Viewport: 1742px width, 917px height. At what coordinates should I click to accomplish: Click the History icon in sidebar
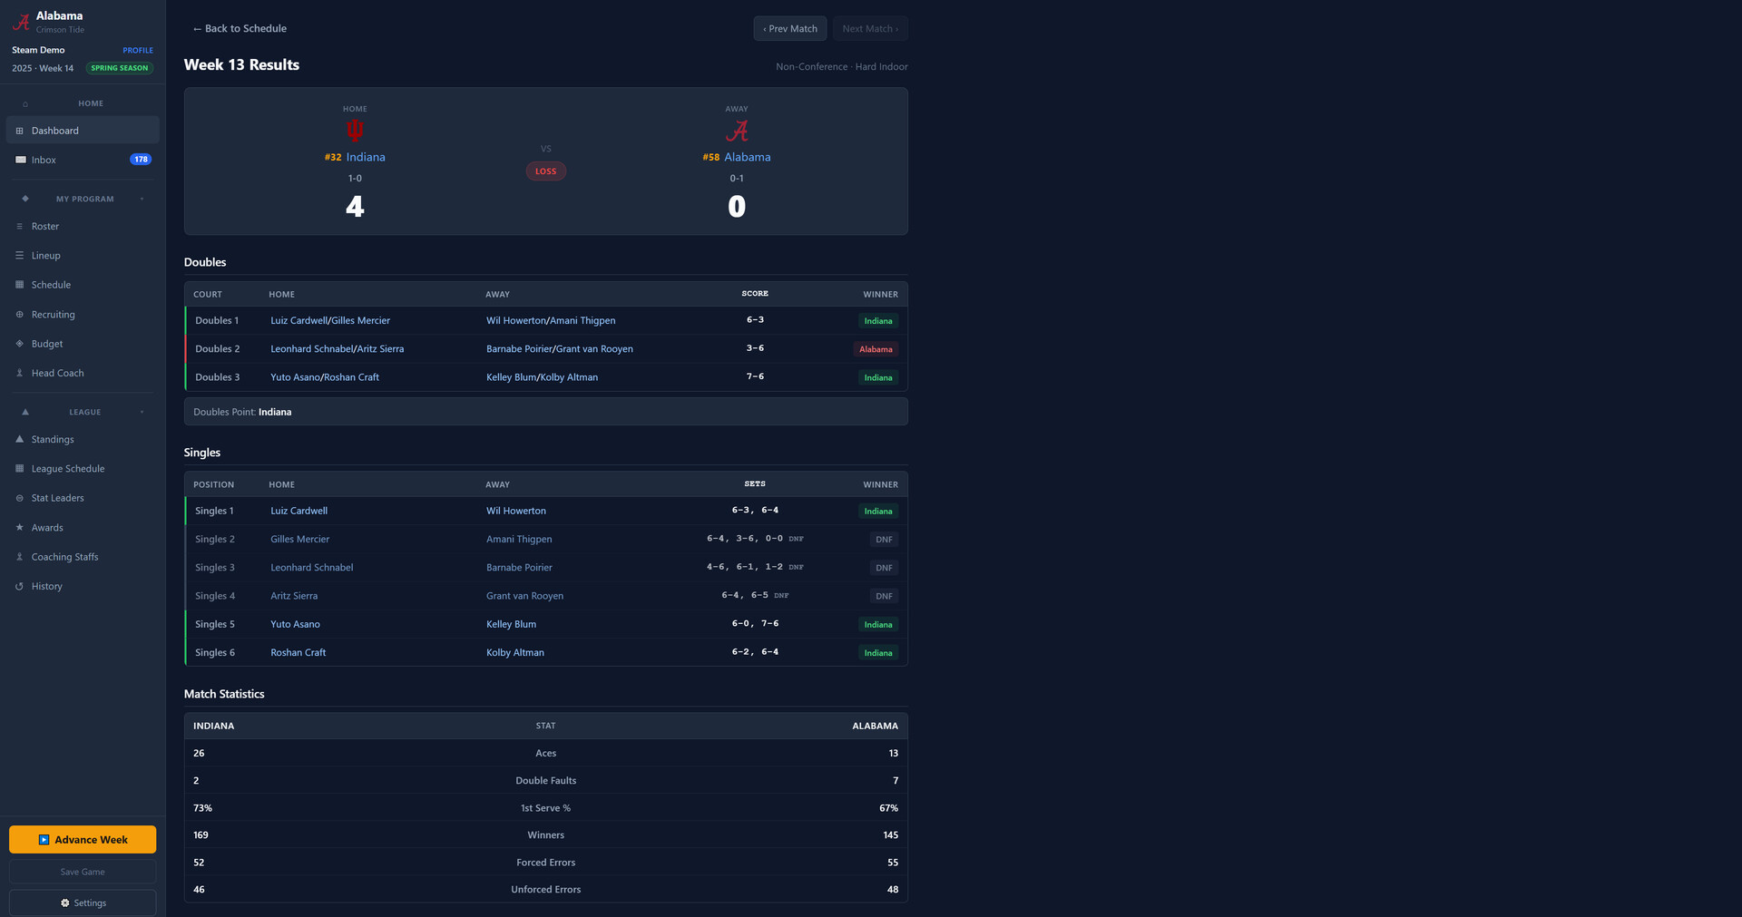[19, 587]
